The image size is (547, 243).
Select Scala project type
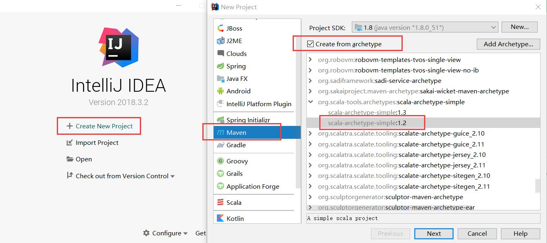click(255, 202)
